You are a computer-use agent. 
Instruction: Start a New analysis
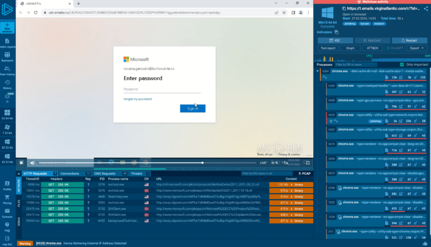click(x=7, y=27)
